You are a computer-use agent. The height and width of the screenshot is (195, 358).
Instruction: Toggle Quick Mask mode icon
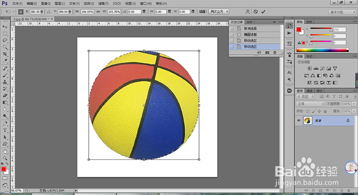(5, 178)
